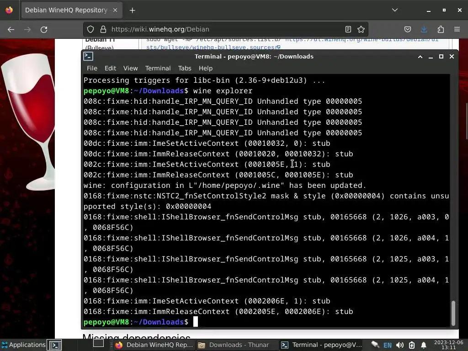The image size is (468, 351).
Task: Launch terminal from panel launcher icon
Action: (x=55, y=346)
